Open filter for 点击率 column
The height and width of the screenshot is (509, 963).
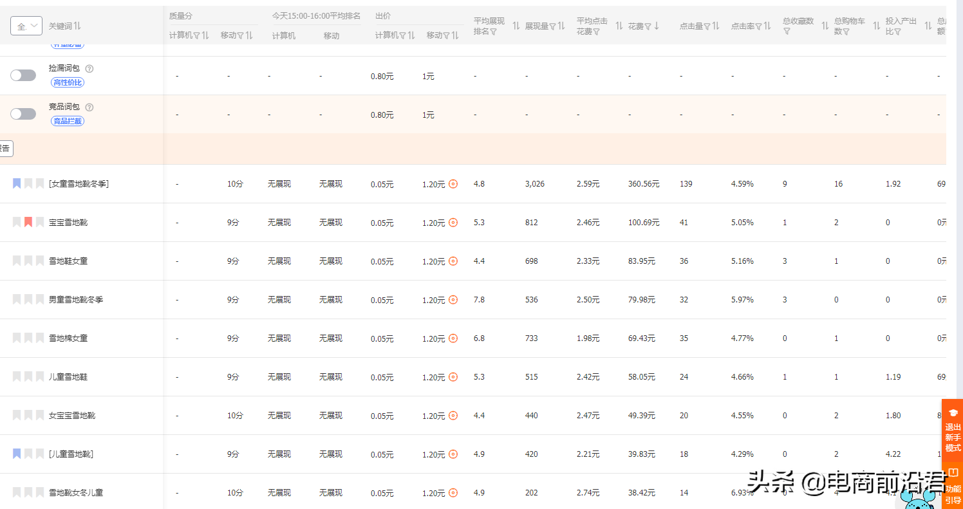758,26
